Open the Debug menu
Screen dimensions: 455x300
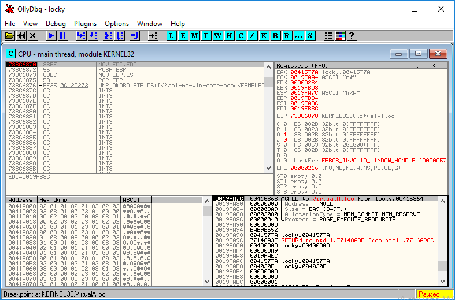tap(56, 24)
